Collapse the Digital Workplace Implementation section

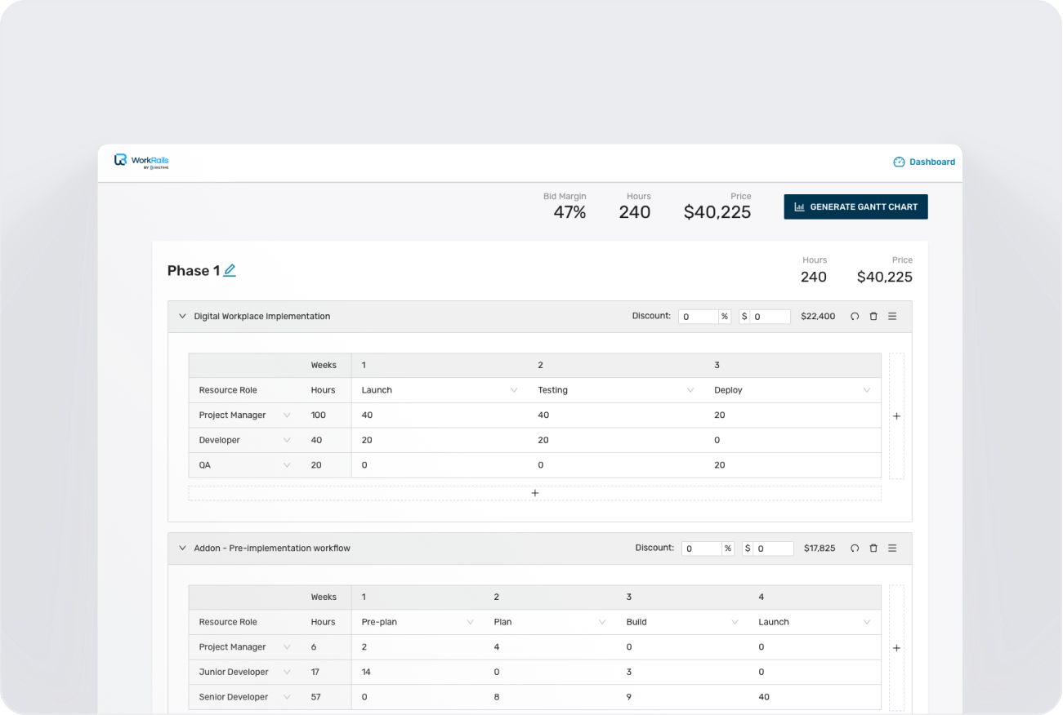[x=182, y=316]
